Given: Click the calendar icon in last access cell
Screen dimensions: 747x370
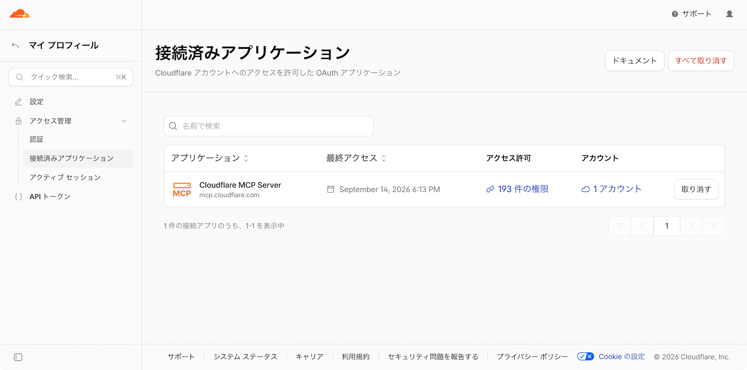Looking at the screenshot, I should (x=331, y=189).
